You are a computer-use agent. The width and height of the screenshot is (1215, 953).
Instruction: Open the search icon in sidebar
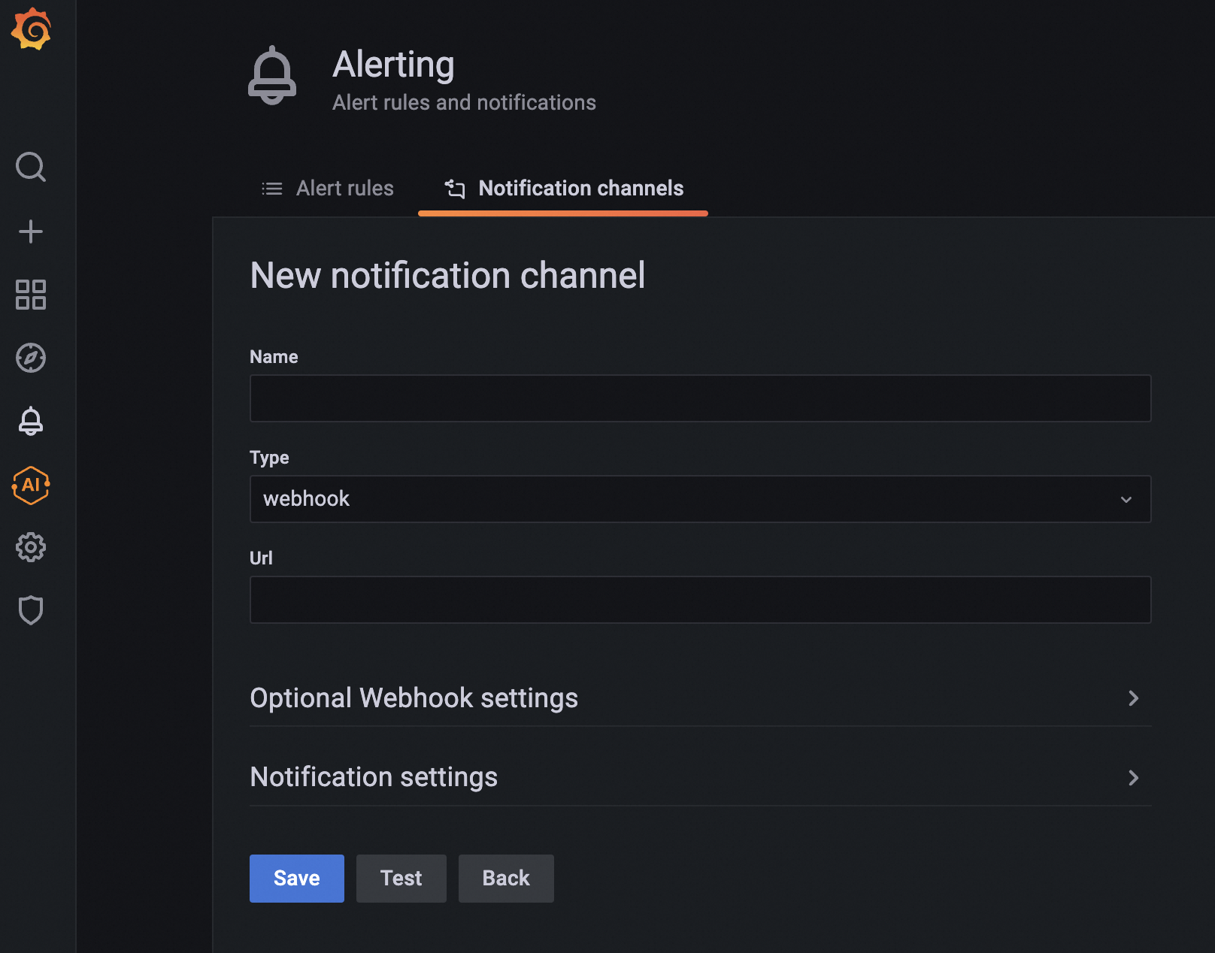click(31, 167)
